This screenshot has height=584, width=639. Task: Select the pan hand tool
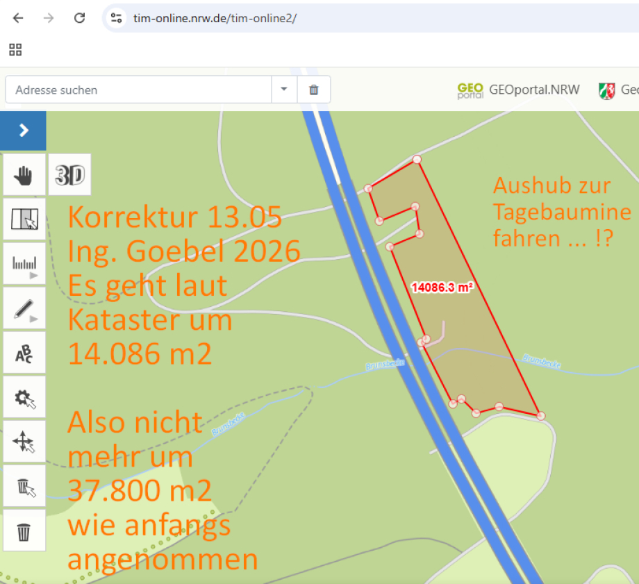(x=24, y=175)
